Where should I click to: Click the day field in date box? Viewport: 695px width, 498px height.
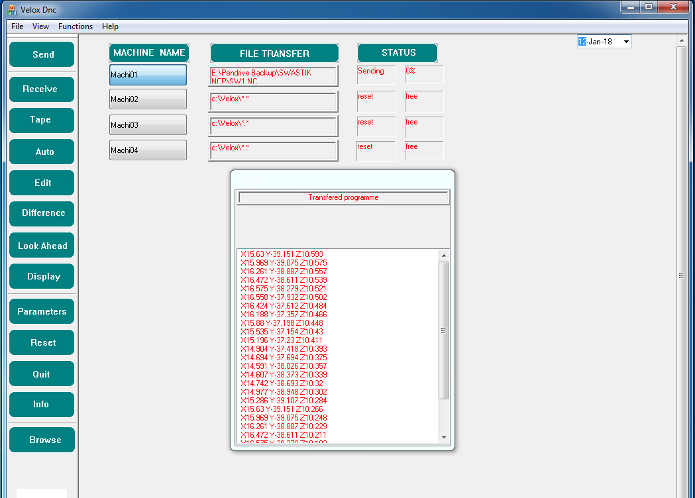pyautogui.click(x=582, y=42)
